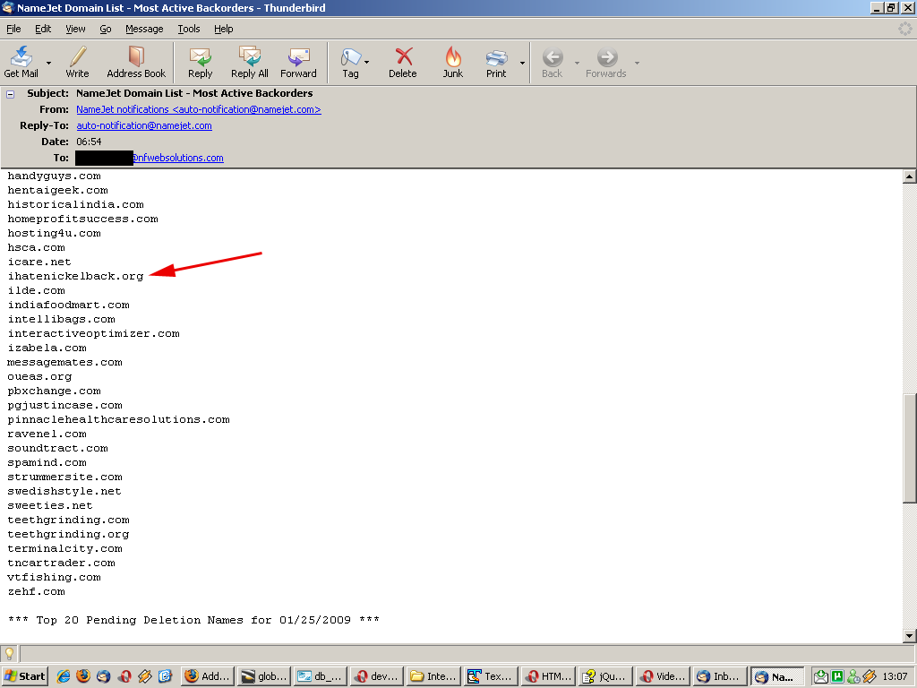Screen dimensions: 917x688
Task: Click Reply All in the toolbar
Action: (x=250, y=62)
